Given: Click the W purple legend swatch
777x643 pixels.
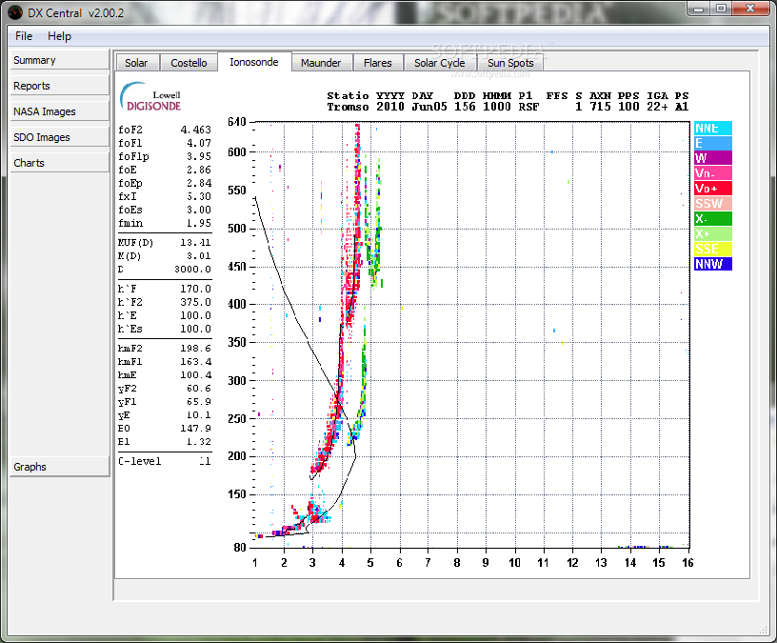Looking at the screenshot, I should tap(713, 158).
